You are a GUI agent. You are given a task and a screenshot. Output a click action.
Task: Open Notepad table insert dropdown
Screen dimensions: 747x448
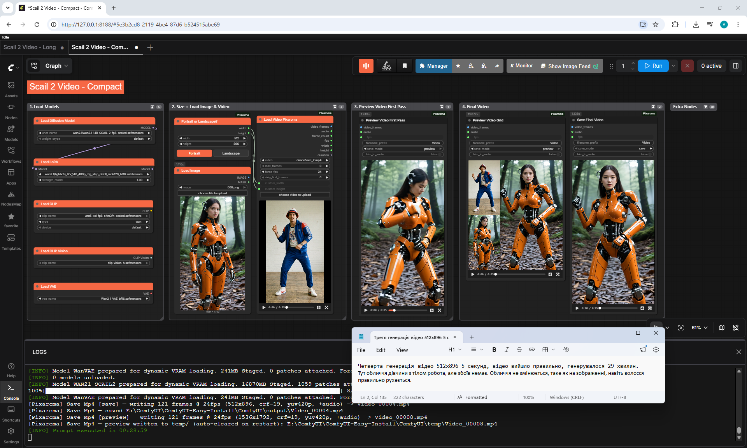coord(549,350)
